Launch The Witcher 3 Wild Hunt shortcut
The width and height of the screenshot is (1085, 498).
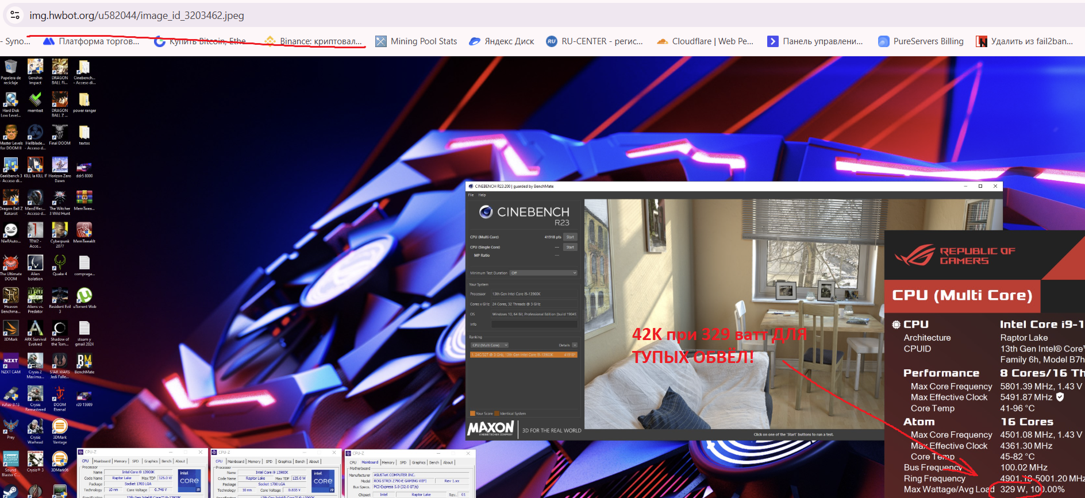pos(60,203)
